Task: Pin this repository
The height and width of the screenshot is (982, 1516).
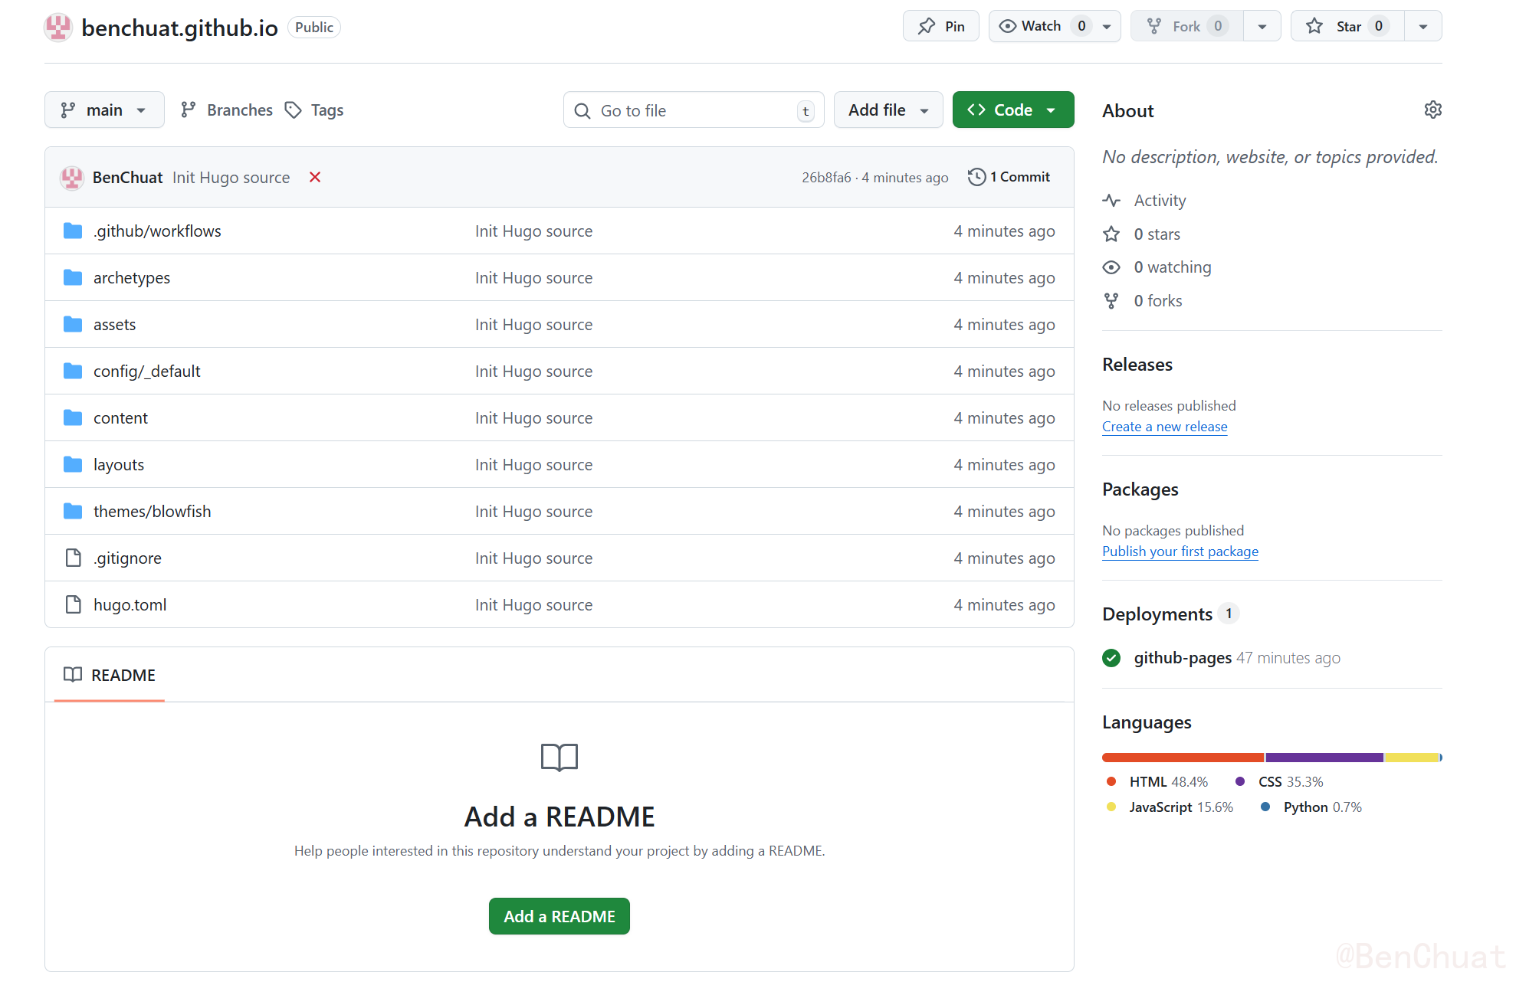Action: coord(941,26)
